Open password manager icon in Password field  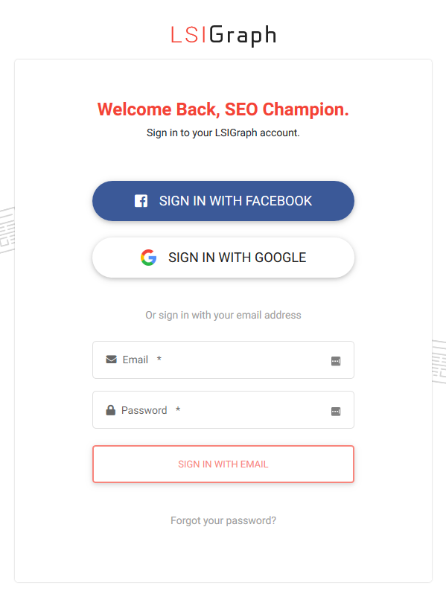pyautogui.click(x=336, y=412)
